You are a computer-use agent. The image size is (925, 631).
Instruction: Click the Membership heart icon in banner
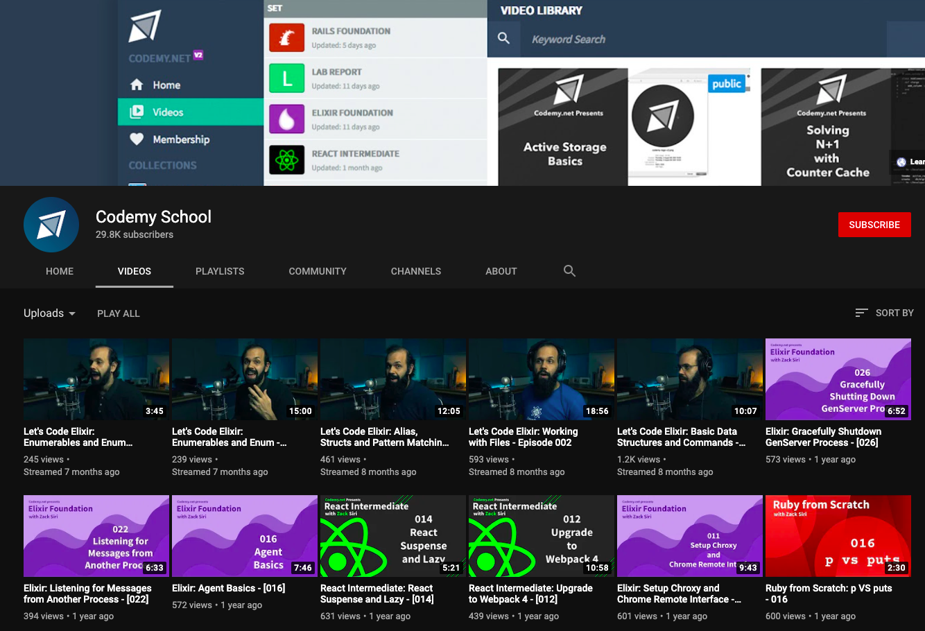(x=137, y=139)
